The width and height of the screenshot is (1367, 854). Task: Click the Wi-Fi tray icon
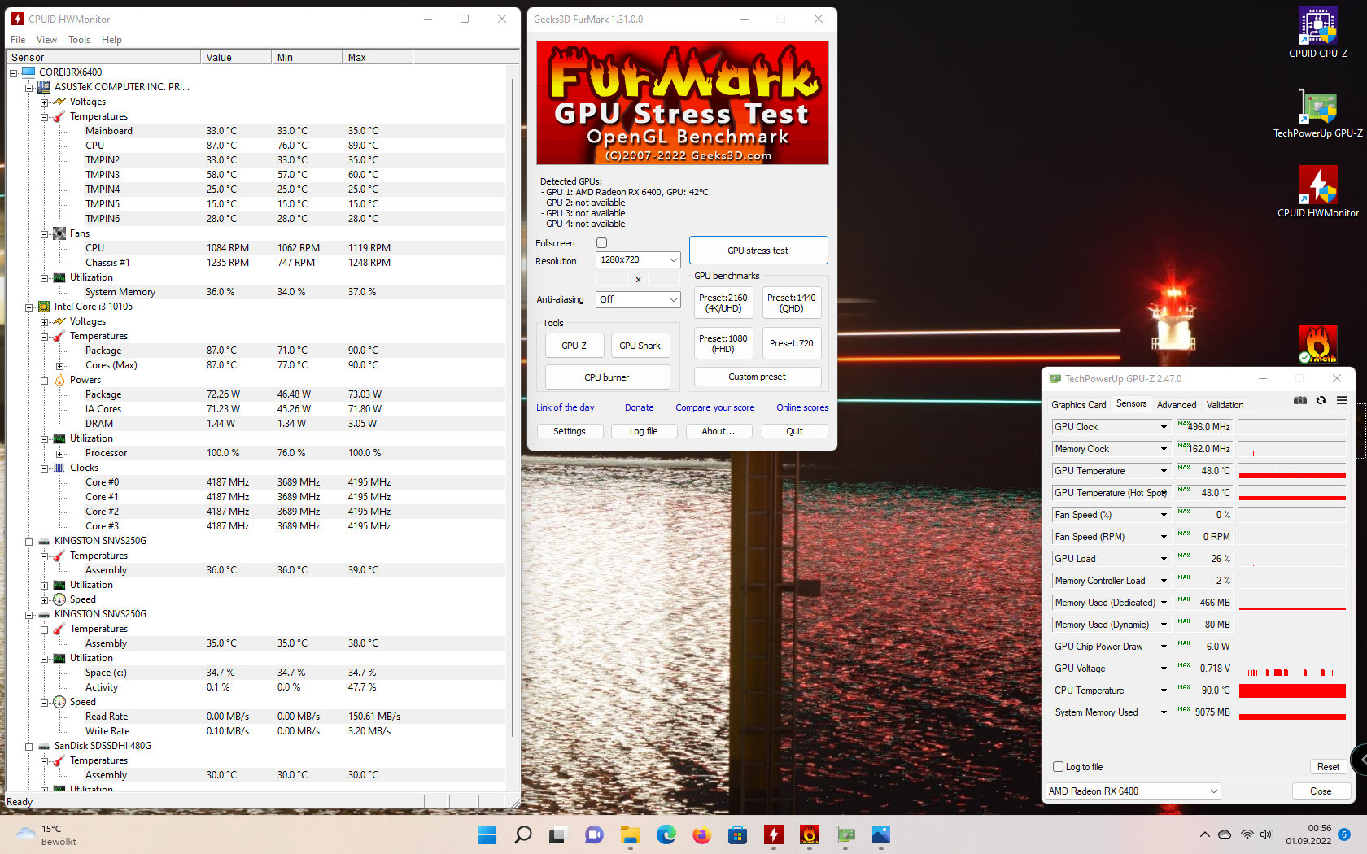click(x=1247, y=834)
